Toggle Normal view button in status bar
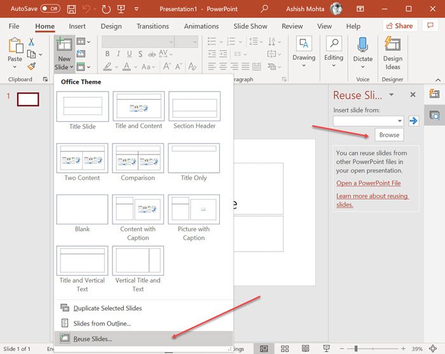Image resolution: width=445 pixels, height=354 pixels. click(x=264, y=349)
